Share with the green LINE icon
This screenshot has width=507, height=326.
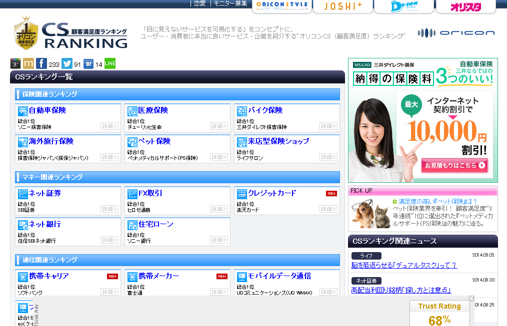110,64
